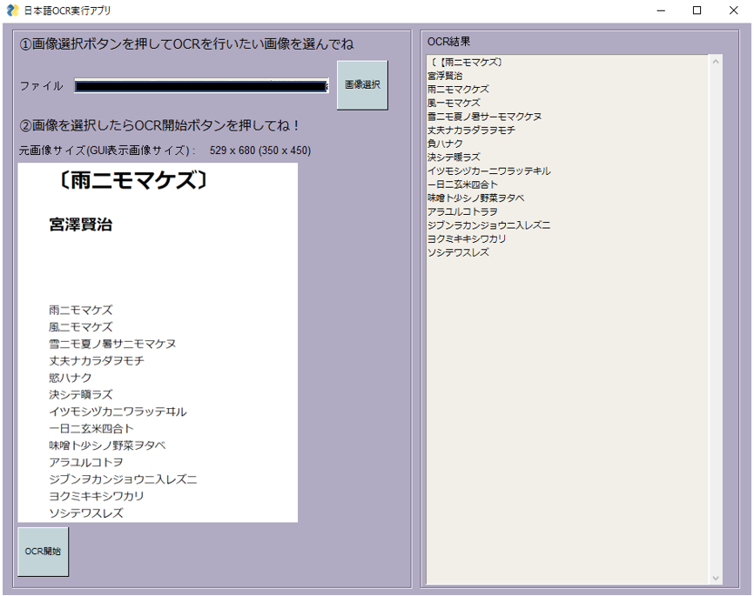Click the OCR result line 負ハナク

445,144
